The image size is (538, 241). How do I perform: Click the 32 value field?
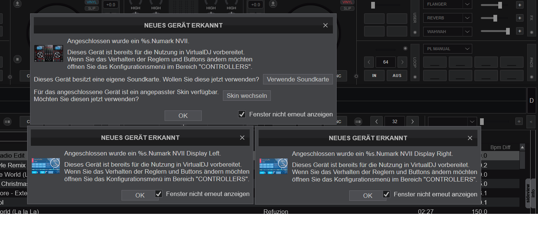pos(395,121)
